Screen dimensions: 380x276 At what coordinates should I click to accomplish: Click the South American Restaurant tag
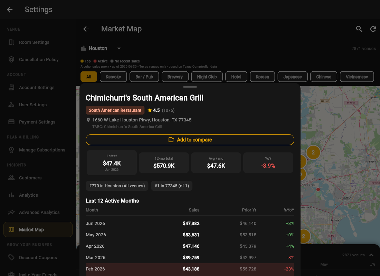[115, 110]
